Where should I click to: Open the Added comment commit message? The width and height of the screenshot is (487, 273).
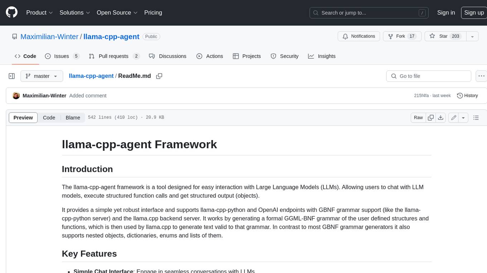coord(88,96)
